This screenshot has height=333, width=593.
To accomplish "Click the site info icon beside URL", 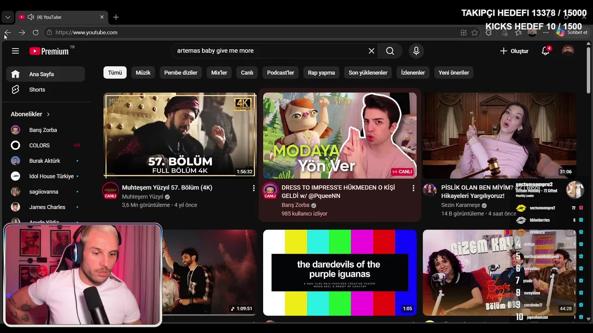I will pyautogui.click(x=49, y=32).
